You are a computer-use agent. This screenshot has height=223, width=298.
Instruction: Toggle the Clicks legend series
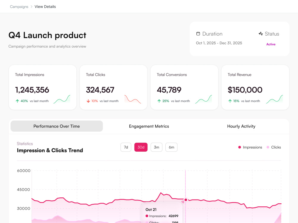click(274, 147)
